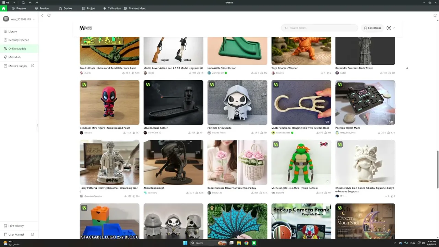Click the Bambu badge on Michelangelo model
439x247 pixels.
click(x=276, y=144)
